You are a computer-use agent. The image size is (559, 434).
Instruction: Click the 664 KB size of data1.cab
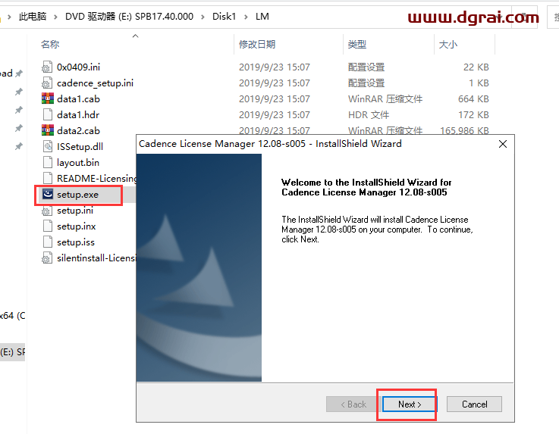(473, 98)
